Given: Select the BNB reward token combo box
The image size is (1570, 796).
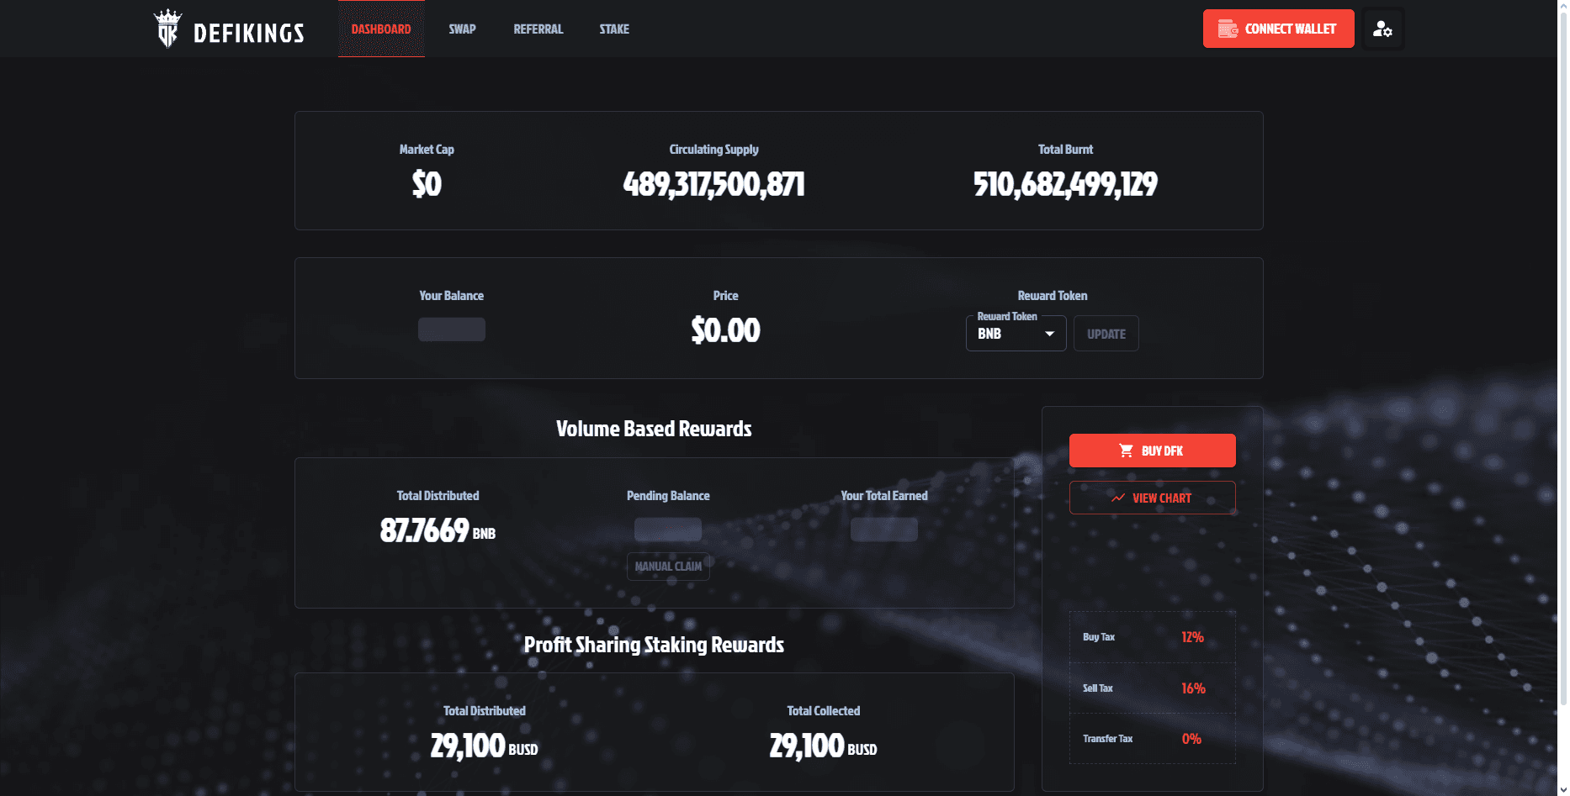Looking at the screenshot, I should click(x=1016, y=334).
